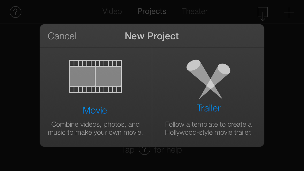Tap the plus icon to add project
Viewport: 304px width, 171px height.
click(289, 13)
